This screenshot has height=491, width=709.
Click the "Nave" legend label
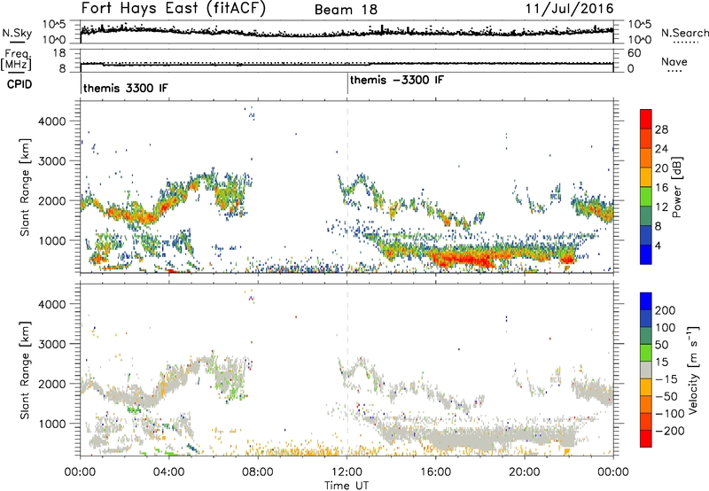[x=674, y=62]
